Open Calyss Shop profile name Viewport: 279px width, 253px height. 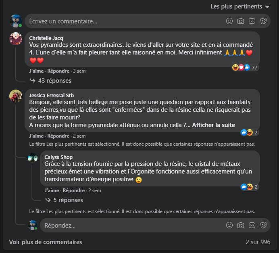[x=58, y=157]
